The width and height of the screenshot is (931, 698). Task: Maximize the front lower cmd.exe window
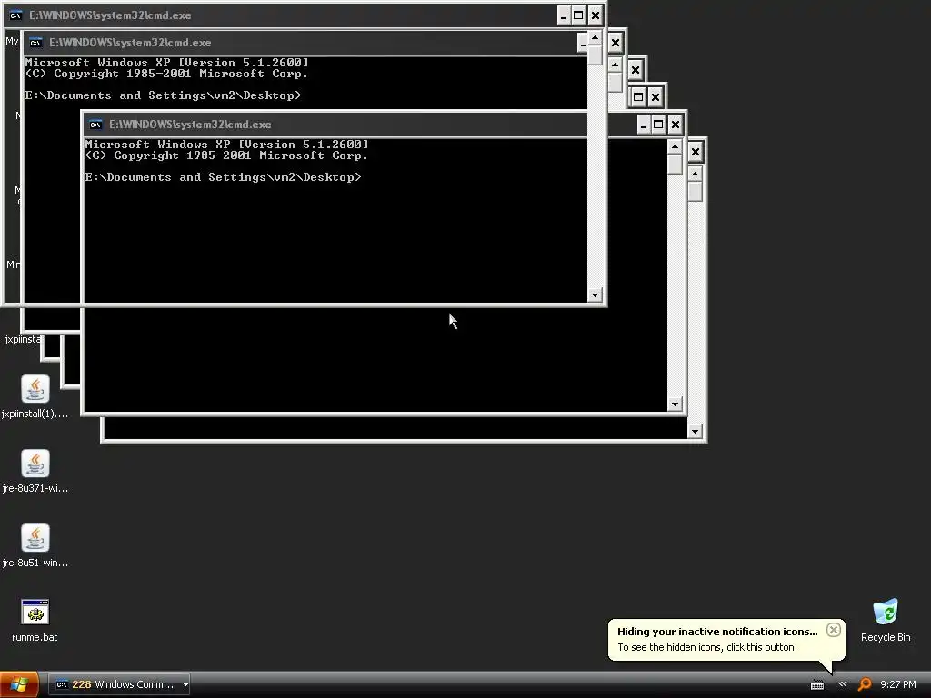[x=658, y=125]
